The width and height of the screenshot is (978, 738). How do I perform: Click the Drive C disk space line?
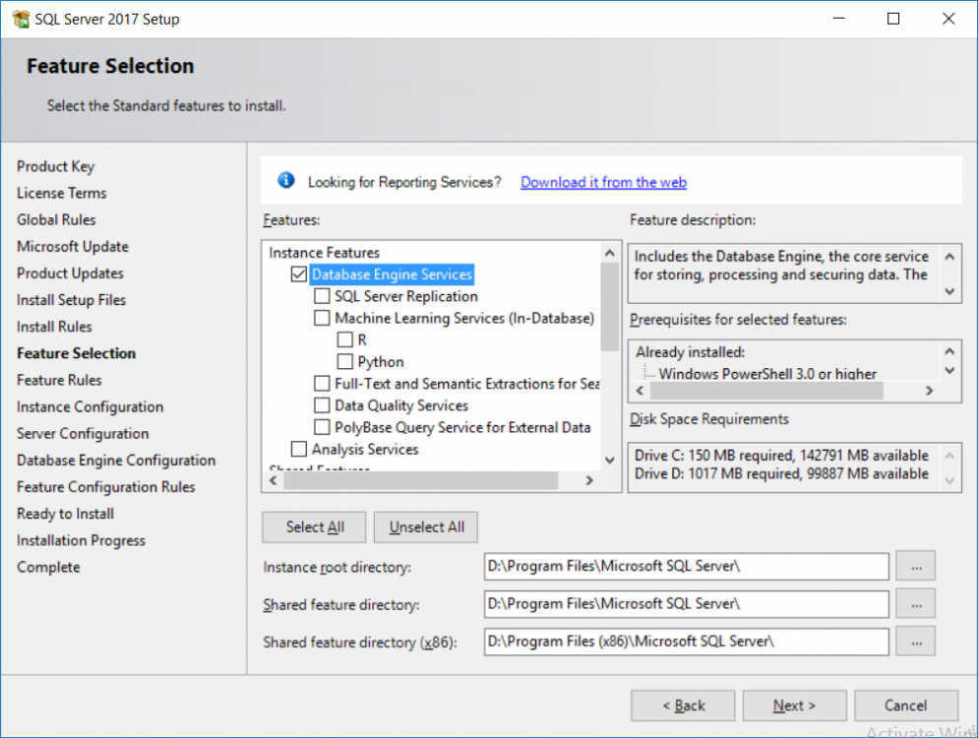coord(781,456)
